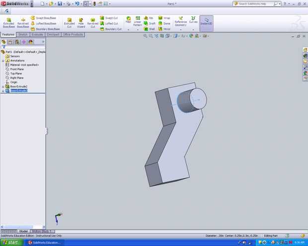Screen dimensions: 308x246
Task: Open the Curves tool
Action: click(x=193, y=20)
